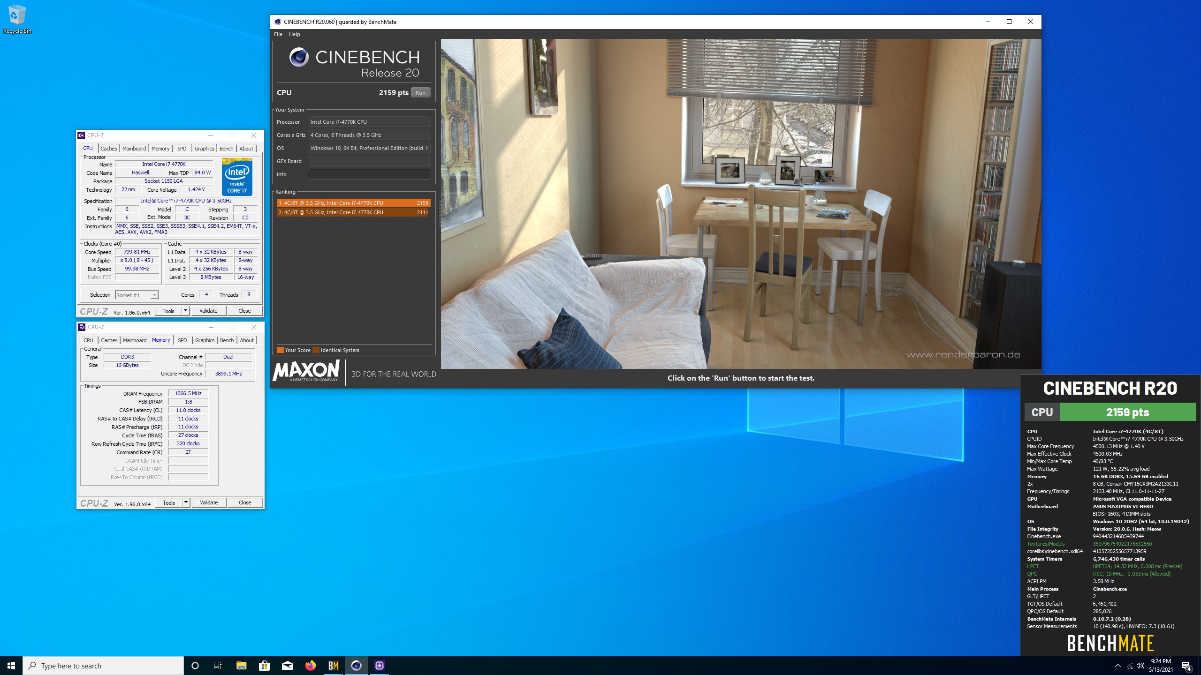Click the rendered room image in Cinebench
Screen dimensions: 1201x675
pyautogui.click(x=741, y=204)
